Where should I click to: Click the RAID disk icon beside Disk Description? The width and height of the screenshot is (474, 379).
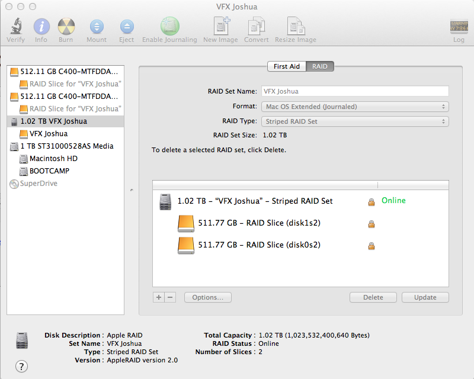[x=22, y=341]
